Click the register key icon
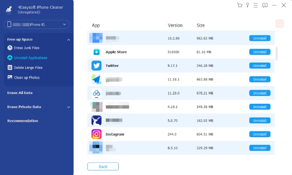This screenshot has width=292, height=175. [248, 5]
